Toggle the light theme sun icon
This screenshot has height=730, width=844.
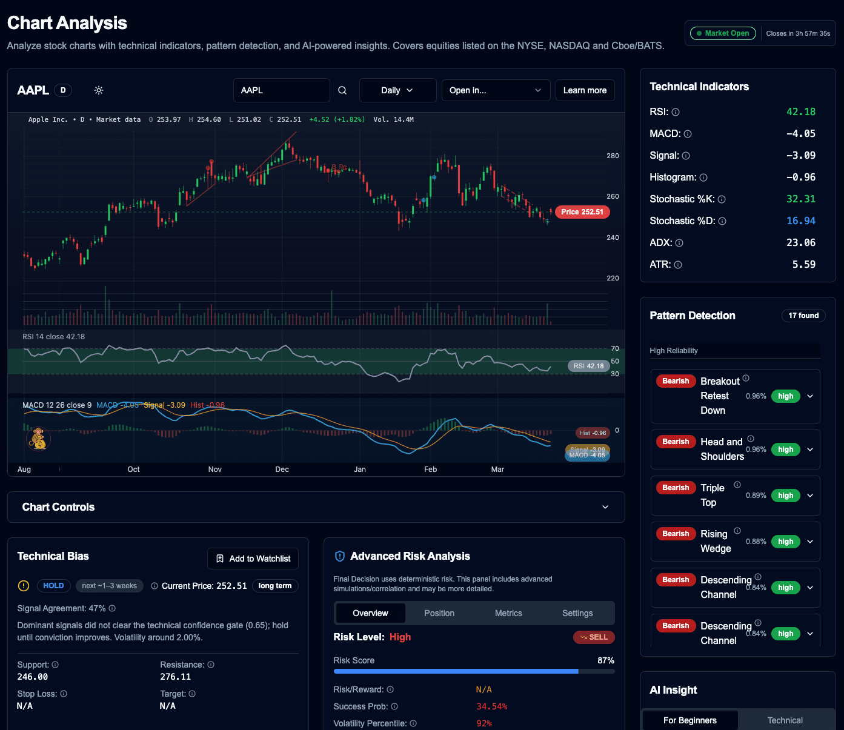point(98,90)
